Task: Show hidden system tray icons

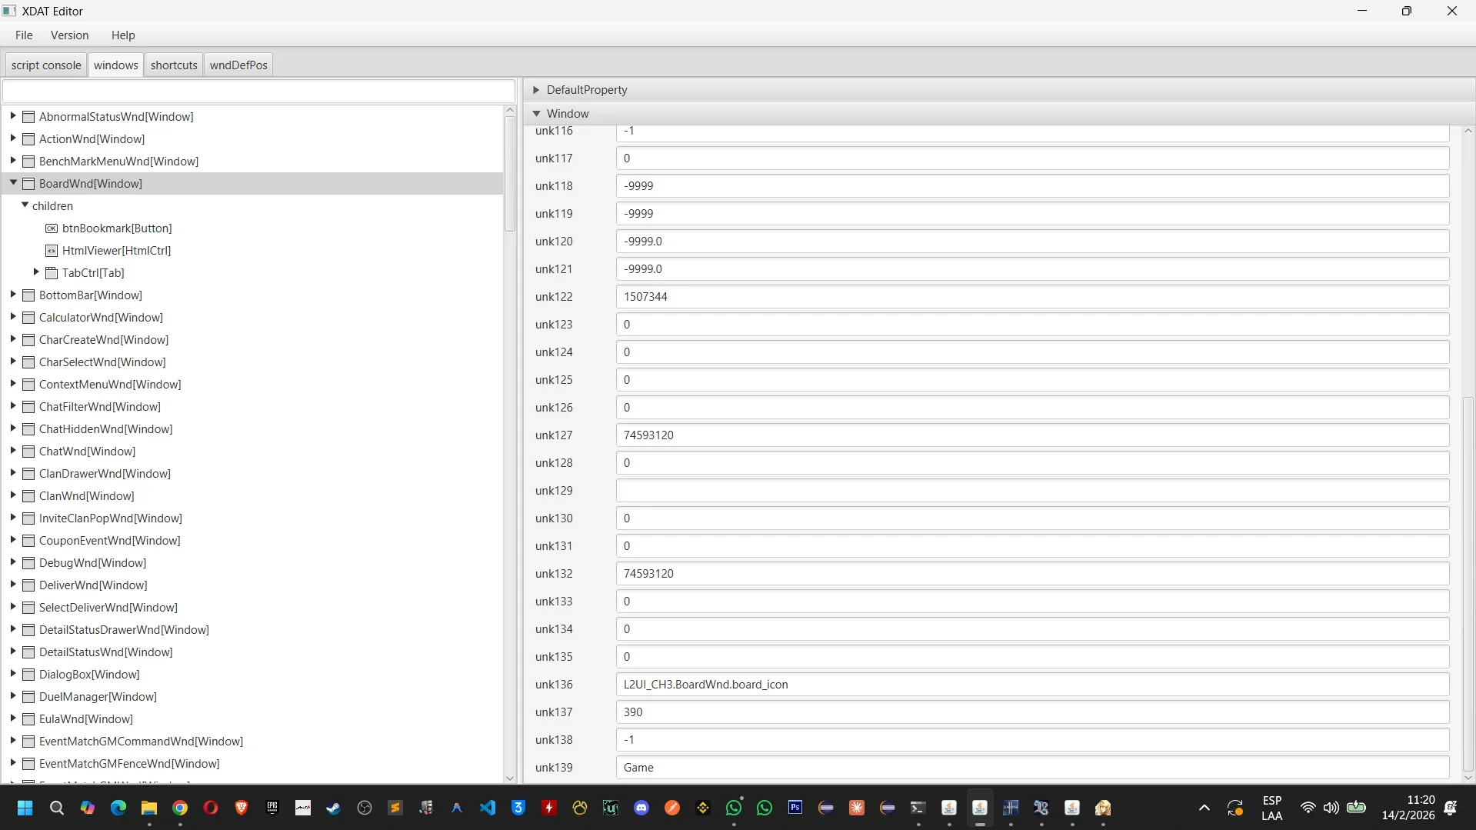Action: 1204,808
